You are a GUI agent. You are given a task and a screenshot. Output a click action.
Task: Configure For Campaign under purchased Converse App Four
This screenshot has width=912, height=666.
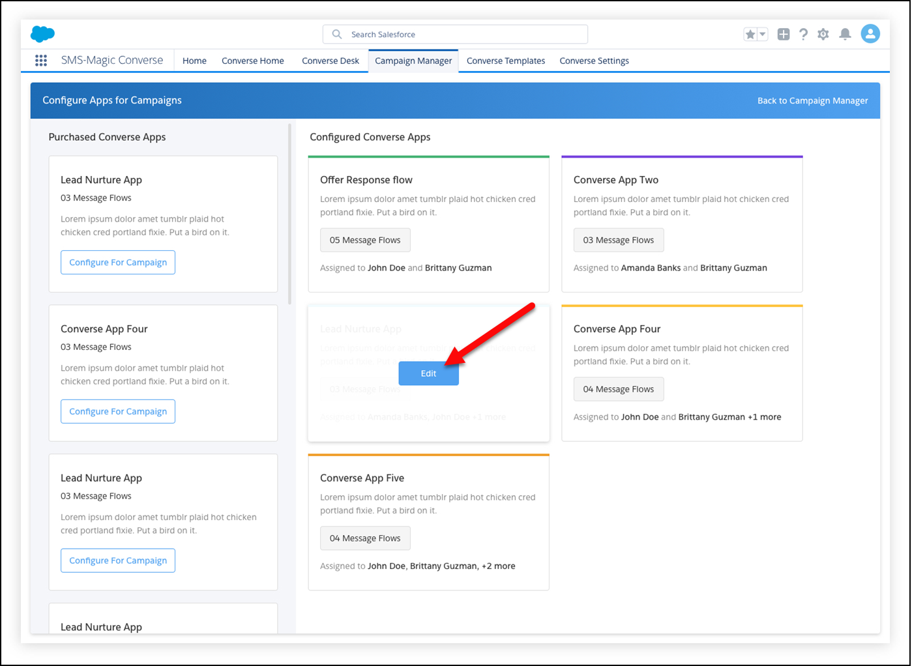pyautogui.click(x=118, y=412)
